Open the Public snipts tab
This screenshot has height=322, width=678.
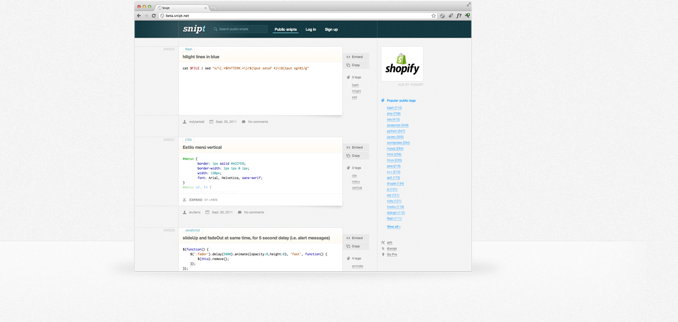[286, 30]
